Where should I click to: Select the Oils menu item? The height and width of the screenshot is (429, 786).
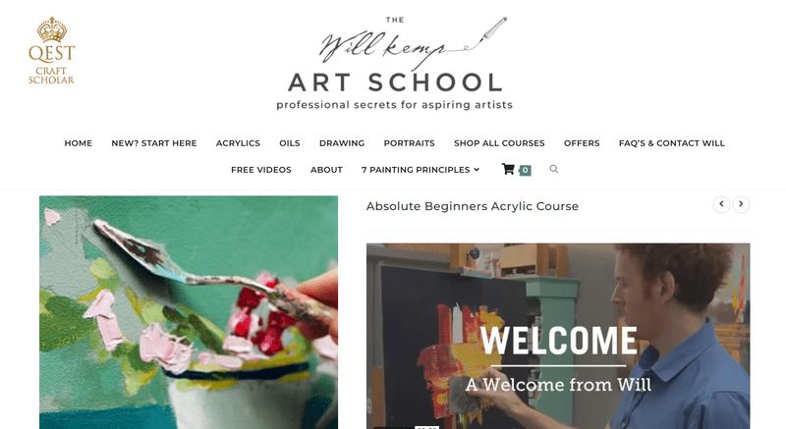pyautogui.click(x=290, y=143)
